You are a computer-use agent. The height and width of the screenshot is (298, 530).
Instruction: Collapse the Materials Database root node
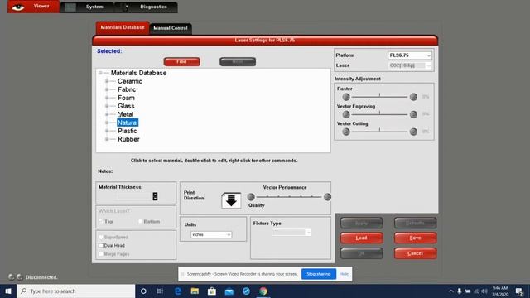click(100, 73)
